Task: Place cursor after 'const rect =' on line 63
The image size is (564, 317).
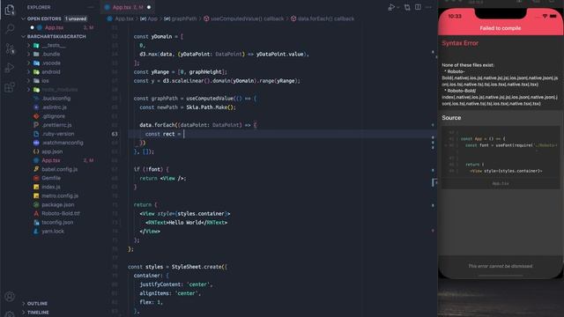Action: [184, 134]
